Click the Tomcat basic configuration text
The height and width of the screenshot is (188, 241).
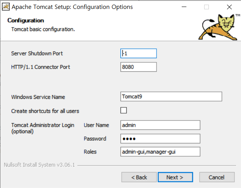43,29
